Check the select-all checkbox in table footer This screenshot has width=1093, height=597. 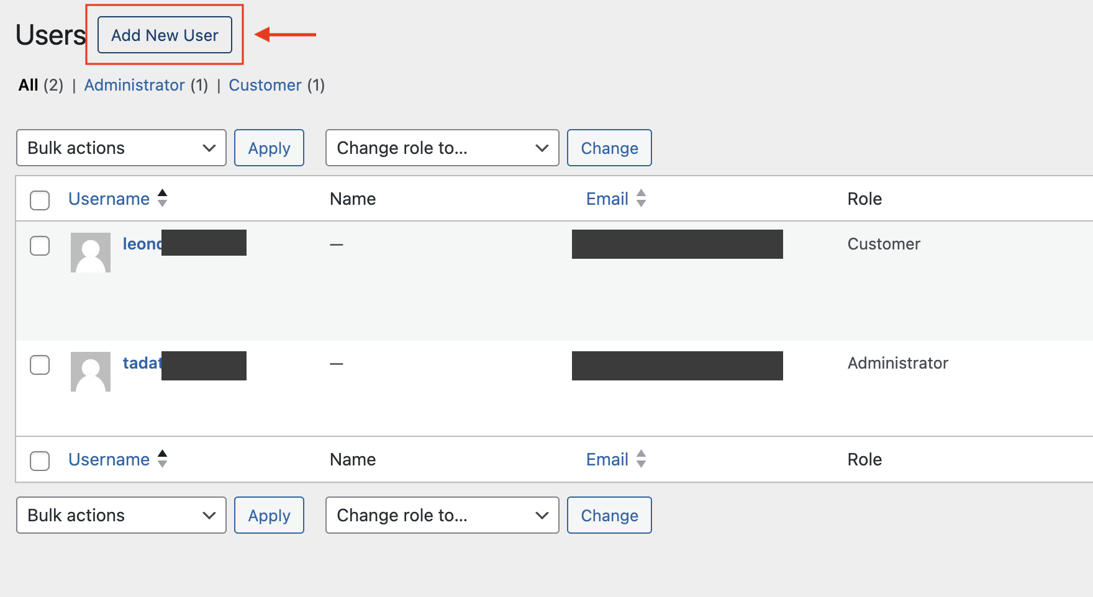[x=40, y=460]
